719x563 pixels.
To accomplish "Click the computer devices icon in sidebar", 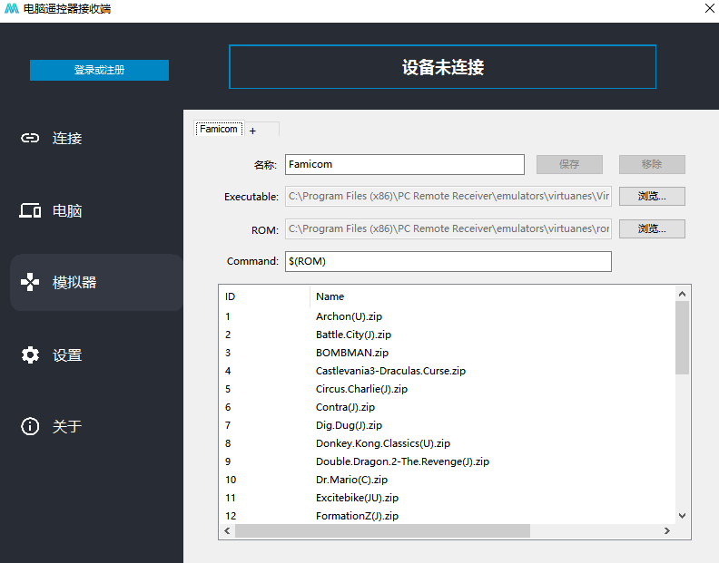I will [30, 210].
